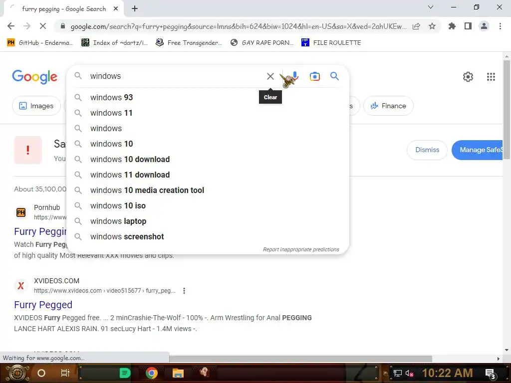Click the browser forward arrow
The height and width of the screenshot is (383, 511).
click(27, 26)
